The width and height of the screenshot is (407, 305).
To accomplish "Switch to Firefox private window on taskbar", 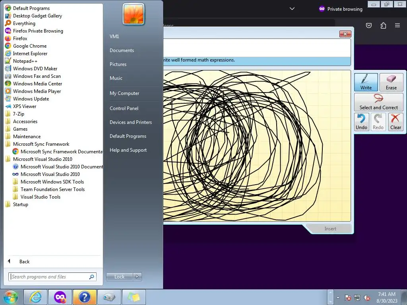I will point(60,297).
